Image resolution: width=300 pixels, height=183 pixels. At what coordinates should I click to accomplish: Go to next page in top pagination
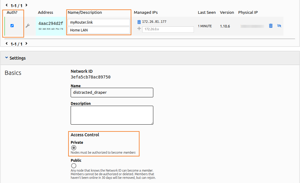(x=26, y=5)
